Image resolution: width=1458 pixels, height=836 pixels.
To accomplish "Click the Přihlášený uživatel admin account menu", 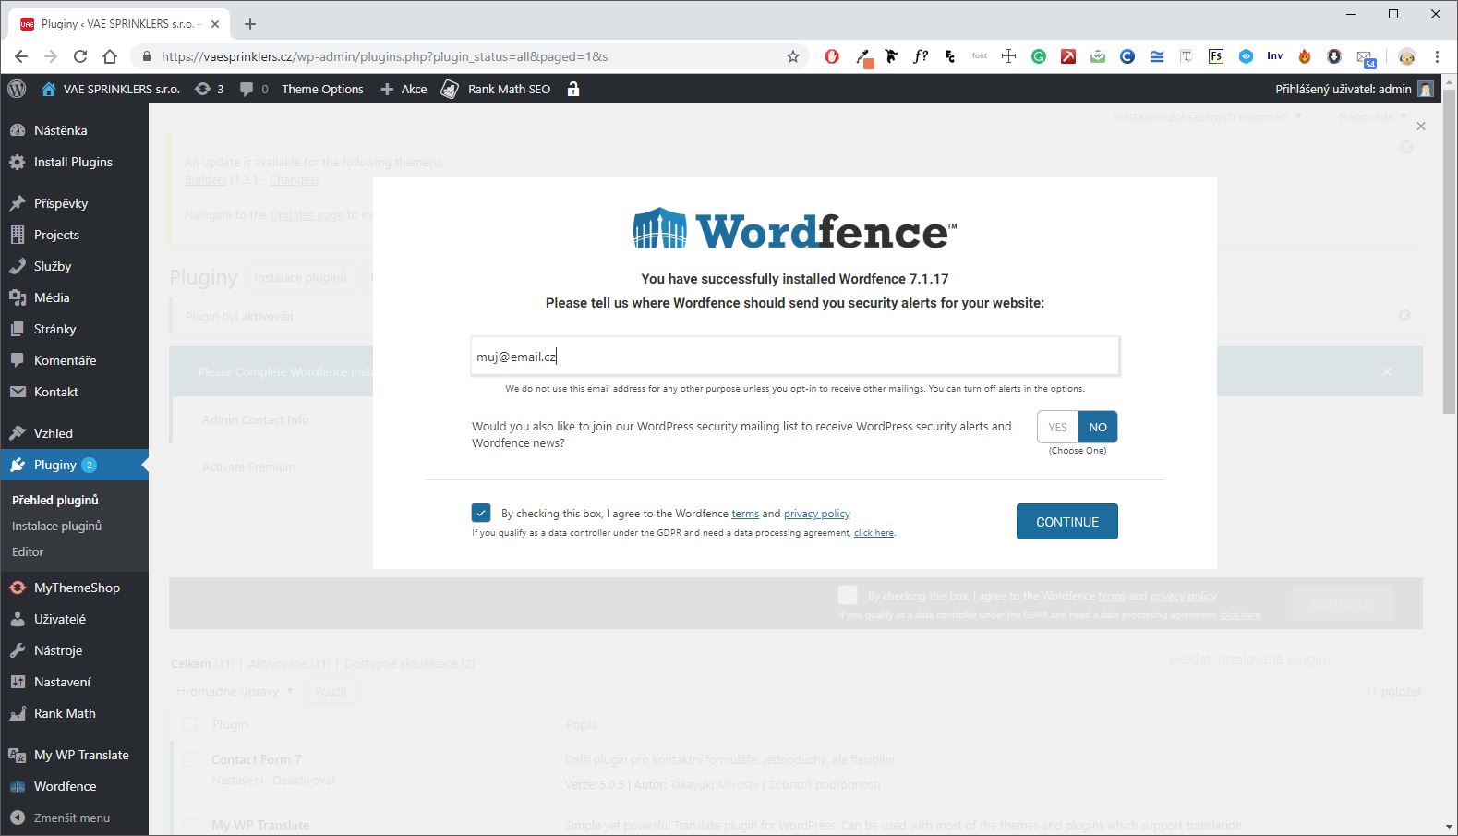I will [1354, 89].
